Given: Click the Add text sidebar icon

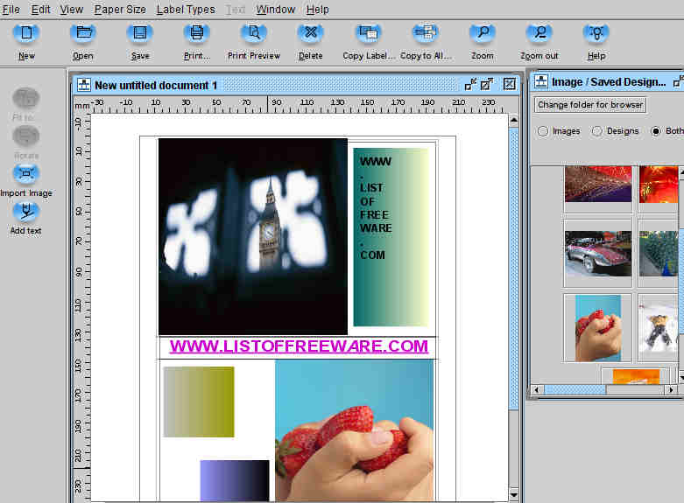Looking at the screenshot, I should coord(26,213).
